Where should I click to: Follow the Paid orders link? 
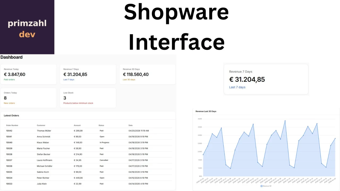9,80
